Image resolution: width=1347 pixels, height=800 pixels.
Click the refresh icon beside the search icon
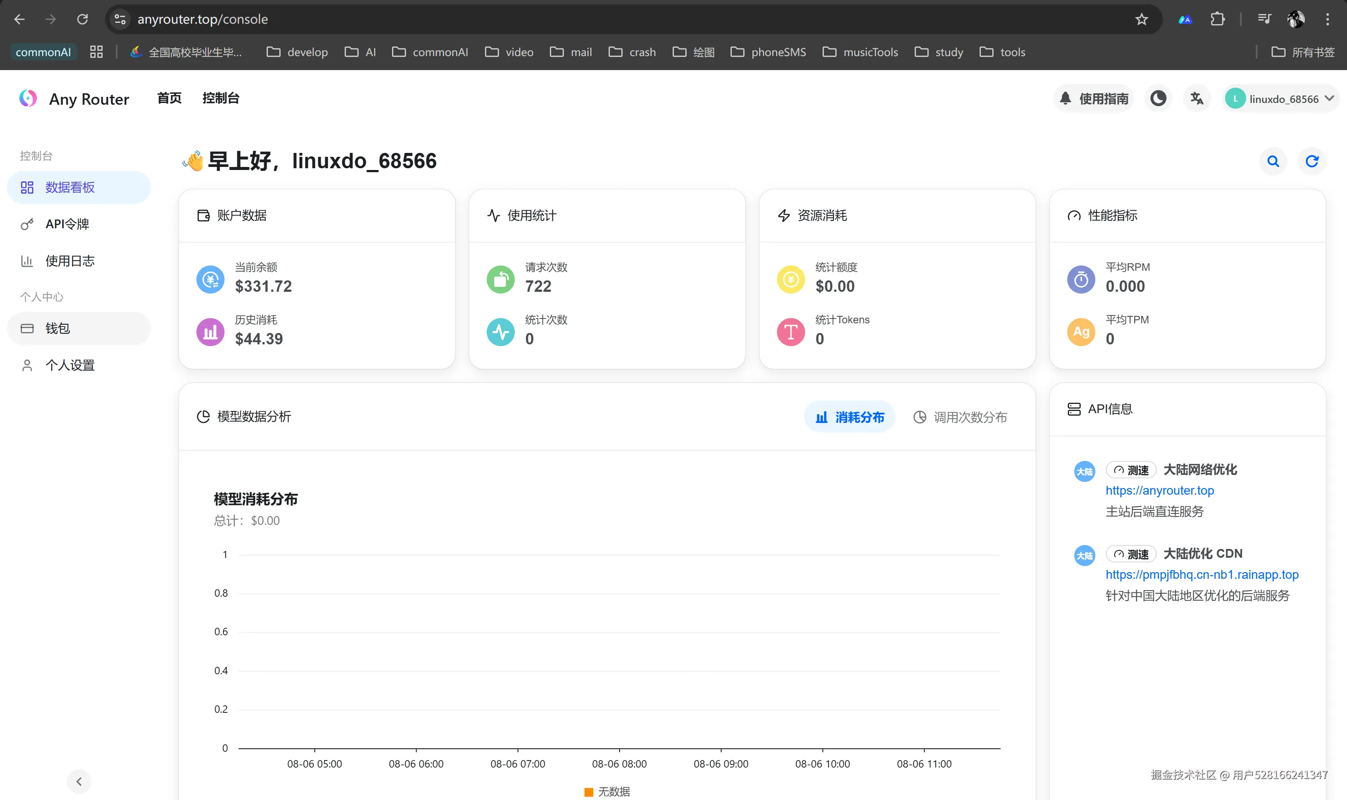pos(1311,161)
